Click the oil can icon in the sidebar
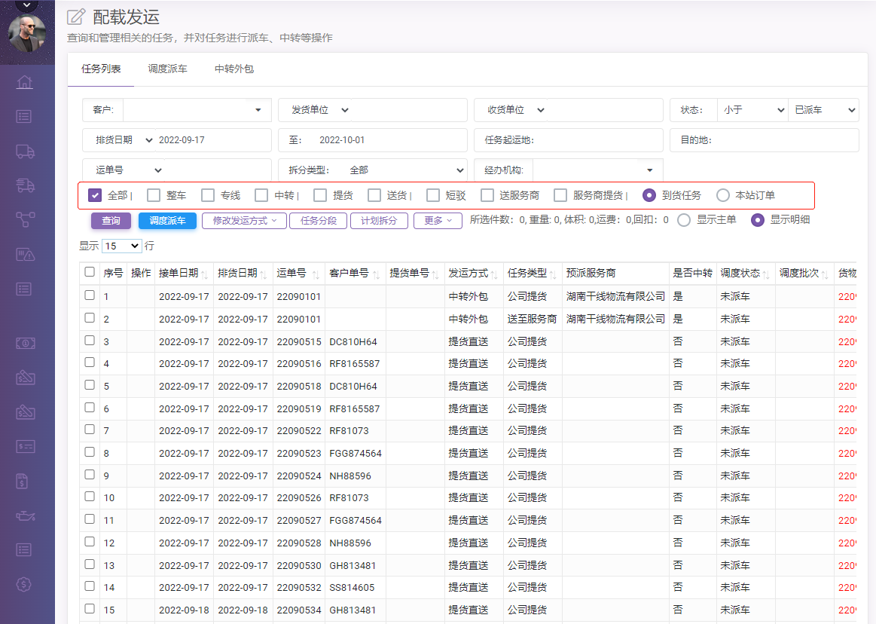This screenshot has width=876, height=624. (x=25, y=515)
